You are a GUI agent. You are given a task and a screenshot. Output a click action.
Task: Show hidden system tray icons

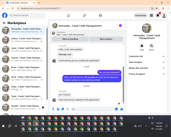coord(146,126)
